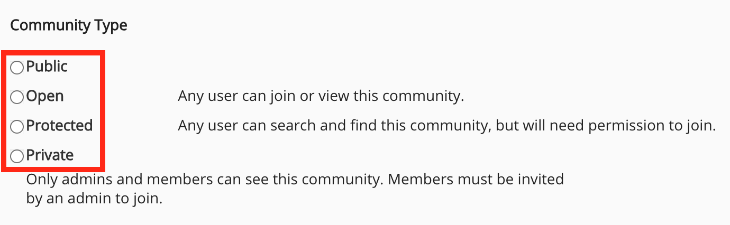Choose the Open community type radio
Screen dimensions: 730x225
[17, 97]
